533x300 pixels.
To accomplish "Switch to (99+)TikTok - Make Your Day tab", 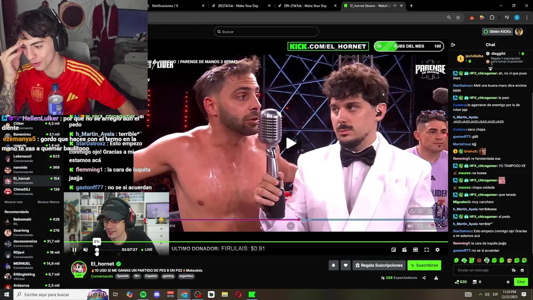I will (x=307, y=6).
